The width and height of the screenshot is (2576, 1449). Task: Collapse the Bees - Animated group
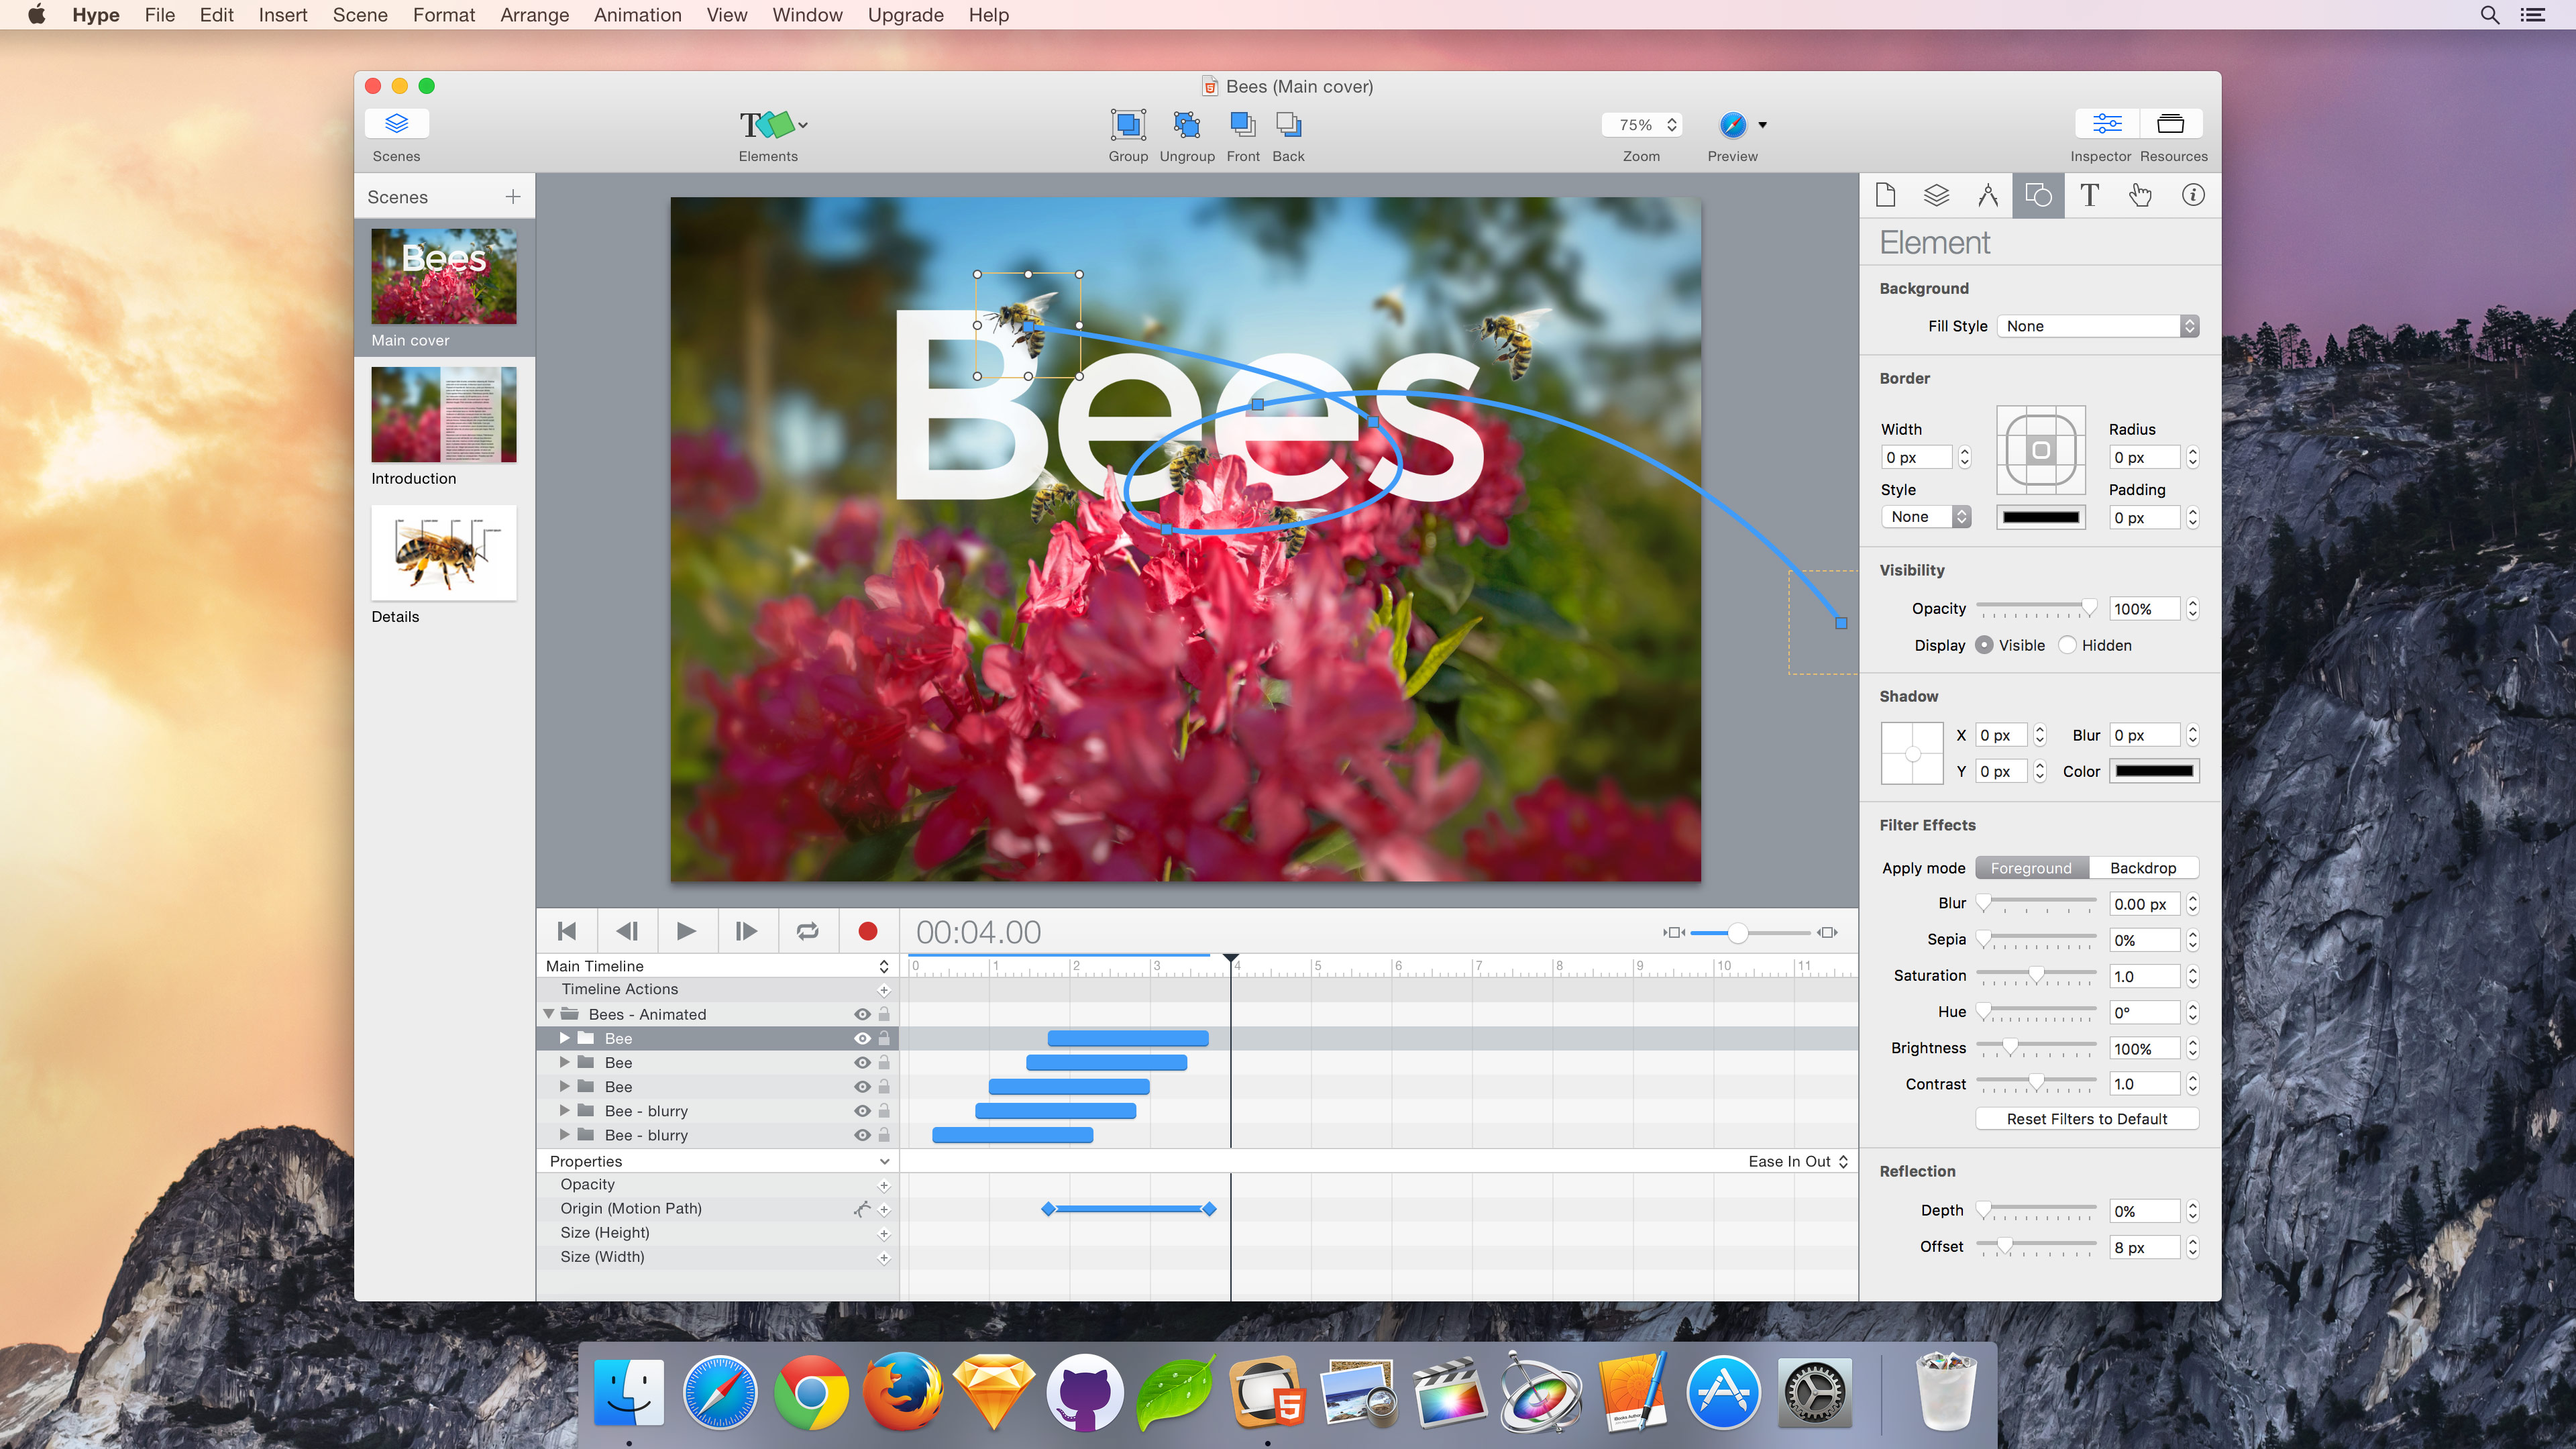[548, 1014]
